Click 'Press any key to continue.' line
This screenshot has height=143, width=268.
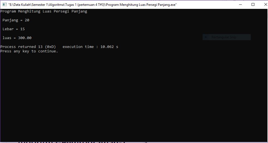tap(29, 51)
